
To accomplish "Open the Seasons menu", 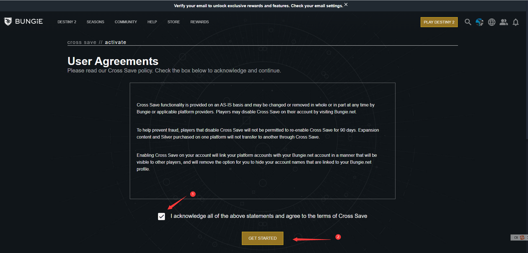I will point(95,22).
